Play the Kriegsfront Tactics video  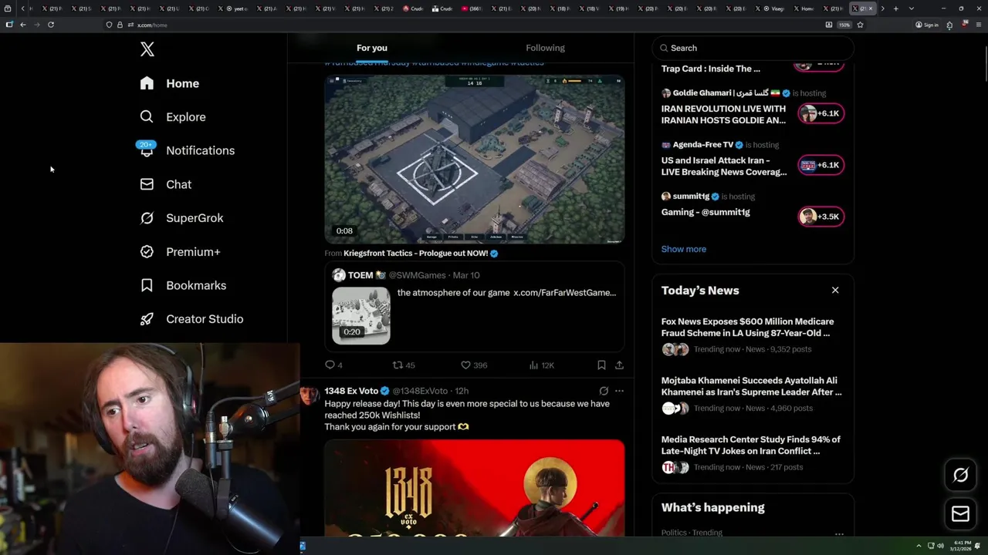coord(474,160)
